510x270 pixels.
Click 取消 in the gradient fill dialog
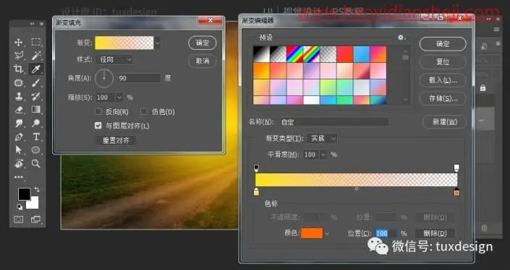click(203, 61)
